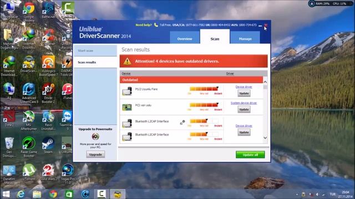Open Device driver link for Bluetooth L2CAP
The height and width of the screenshot is (199, 355).
pos(244,125)
